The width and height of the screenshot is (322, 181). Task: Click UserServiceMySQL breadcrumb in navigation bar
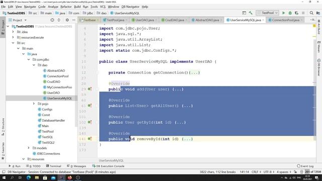click(125, 13)
